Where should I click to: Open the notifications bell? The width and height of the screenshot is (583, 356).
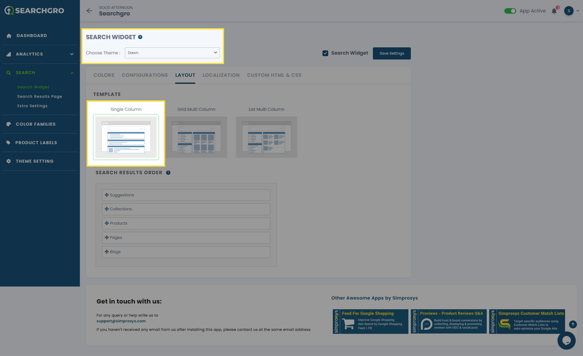pyautogui.click(x=554, y=11)
